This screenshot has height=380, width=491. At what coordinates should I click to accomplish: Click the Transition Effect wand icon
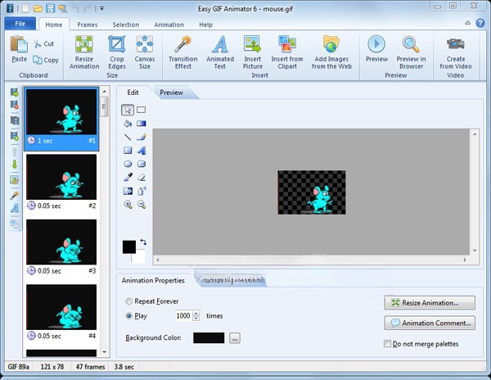click(182, 44)
